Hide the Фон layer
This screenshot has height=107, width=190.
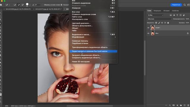click(x=148, y=33)
